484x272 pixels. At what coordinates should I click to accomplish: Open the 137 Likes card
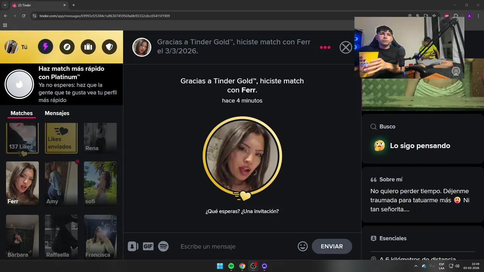pyautogui.click(x=22, y=138)
